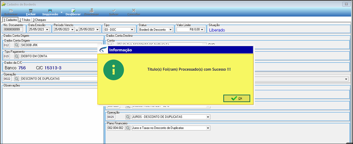Open Plano Financeiro lookup magnifier icon
This screenshot has width=353, height=144.
pos(128,128)
